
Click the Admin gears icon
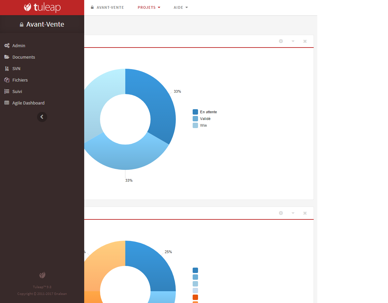pos(7,46)
